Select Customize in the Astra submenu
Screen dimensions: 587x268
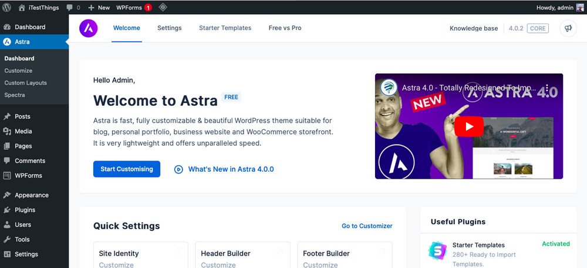[x=18, y=71]
